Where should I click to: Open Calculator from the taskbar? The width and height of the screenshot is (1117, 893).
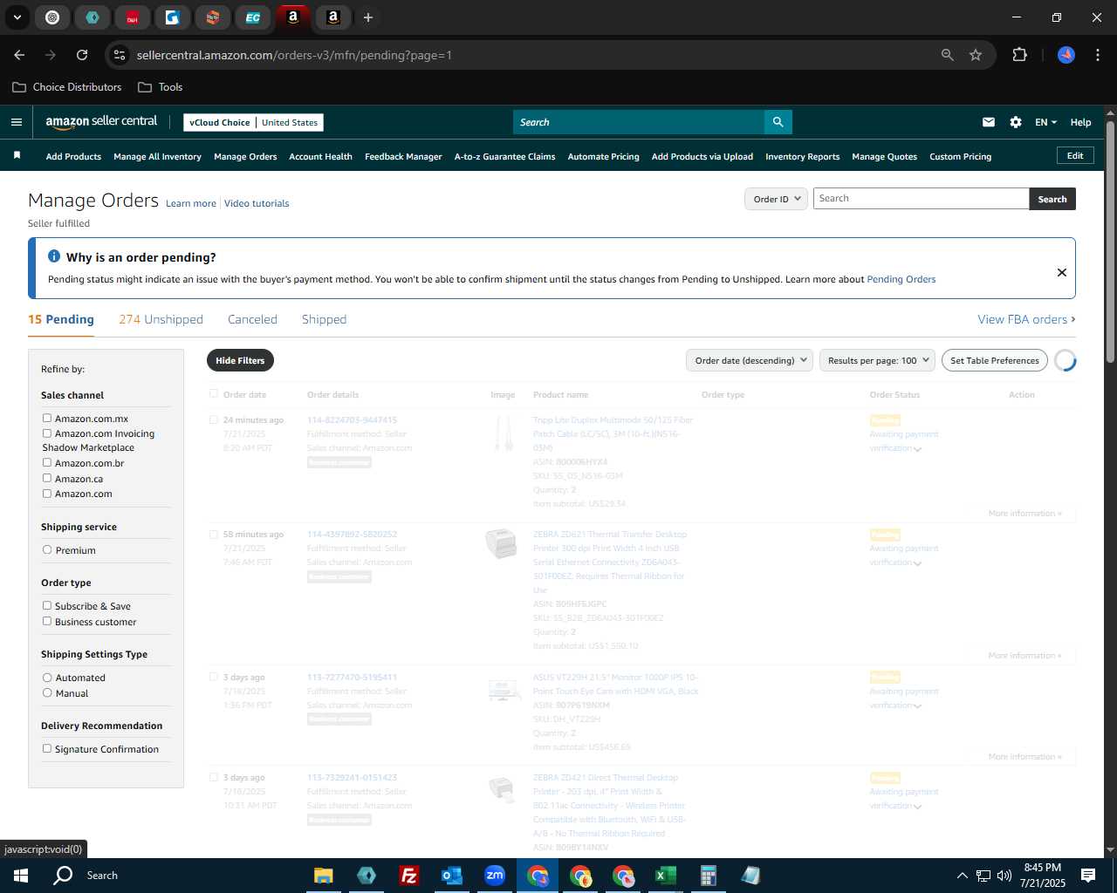[x=709, y=876]
